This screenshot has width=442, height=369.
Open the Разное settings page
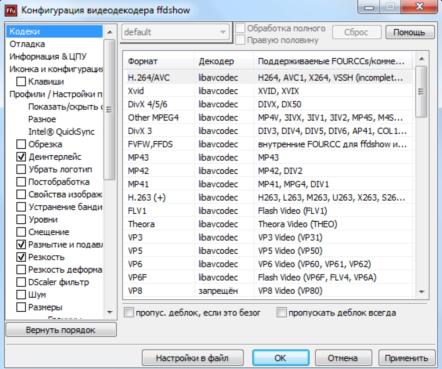42,119
